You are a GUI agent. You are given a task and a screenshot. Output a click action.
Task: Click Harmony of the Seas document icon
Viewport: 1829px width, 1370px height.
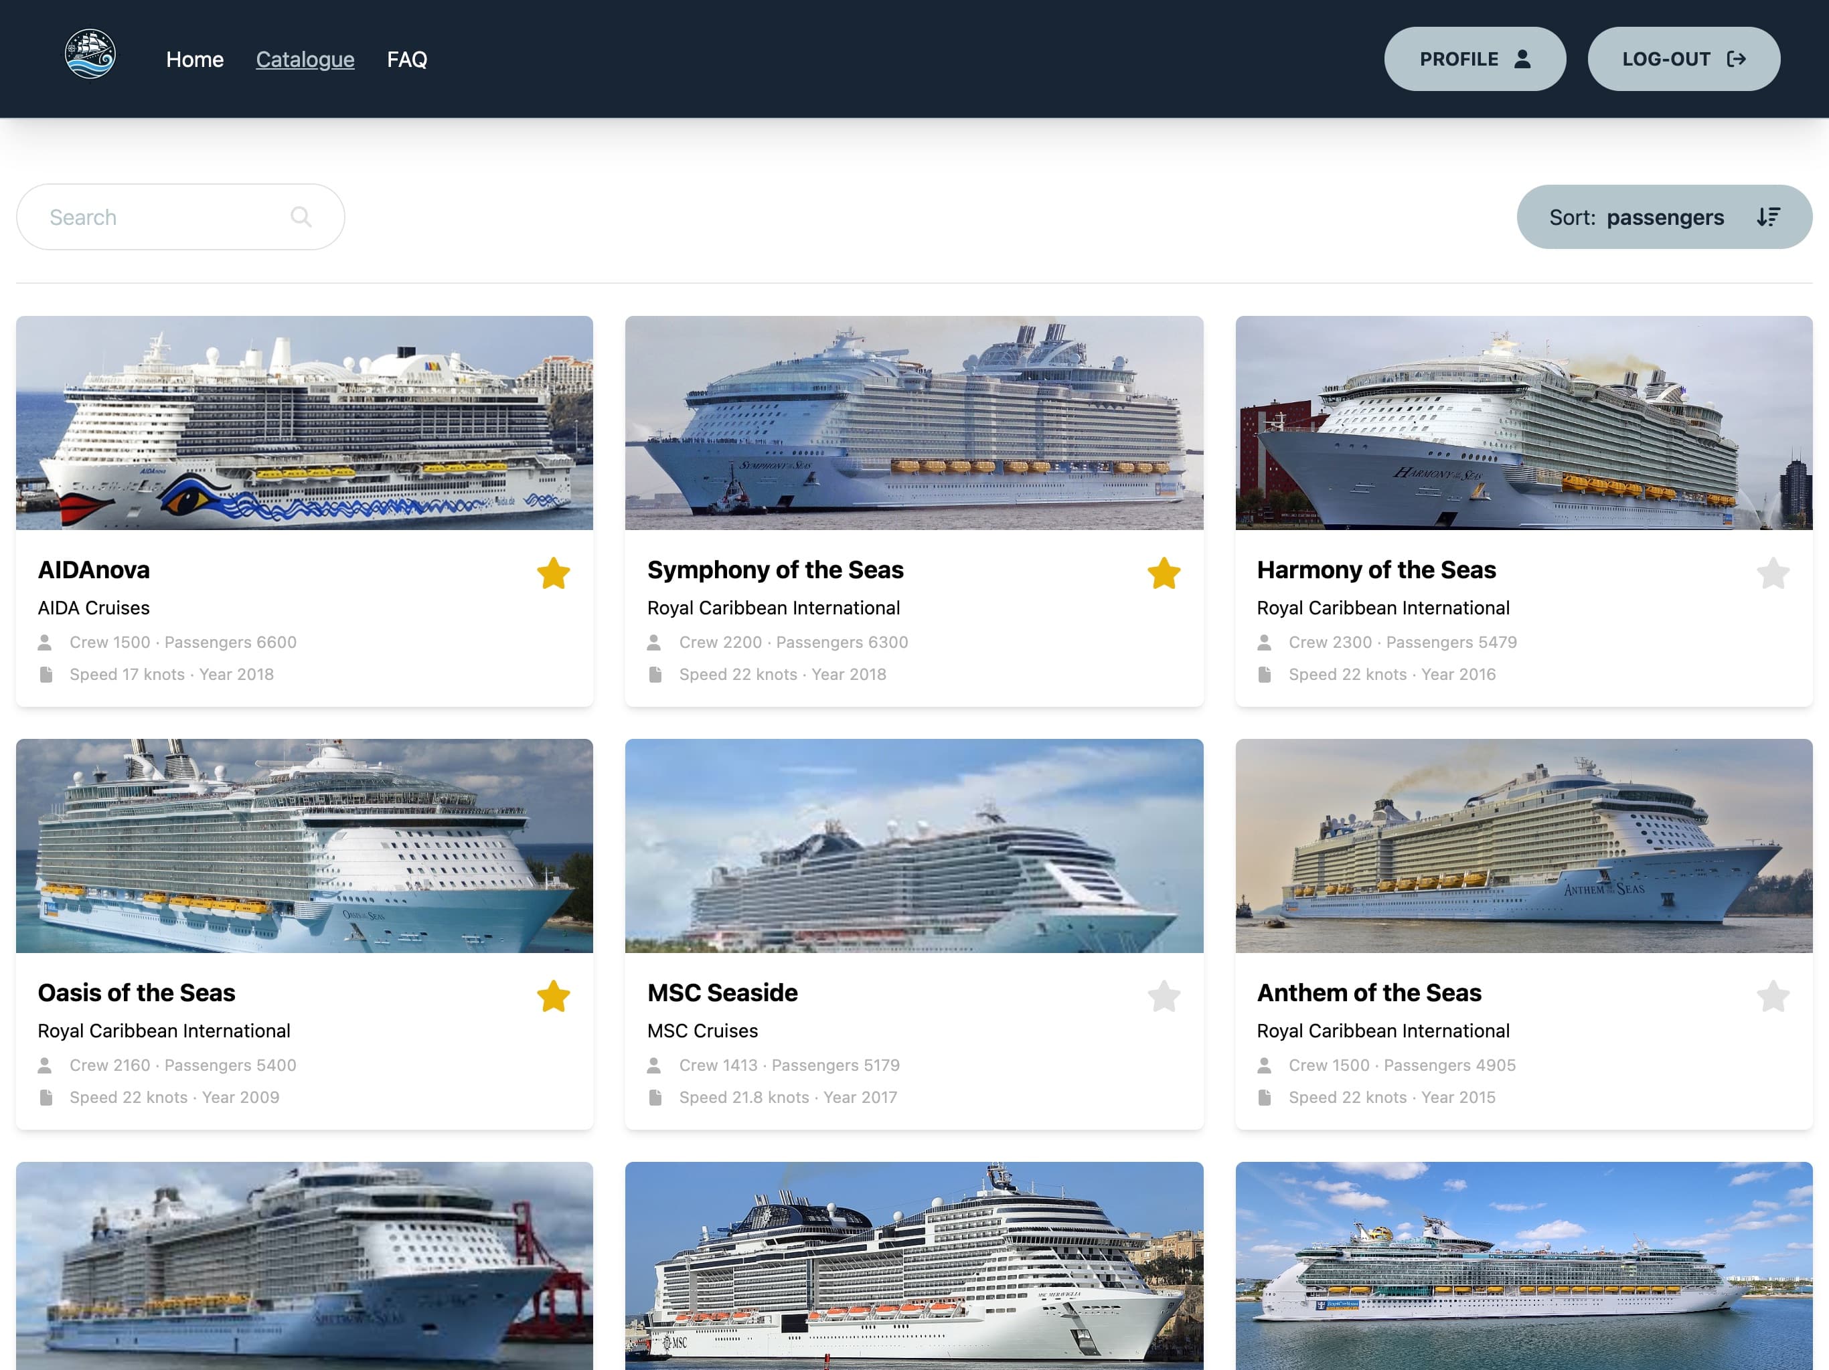coord(1264,675)
